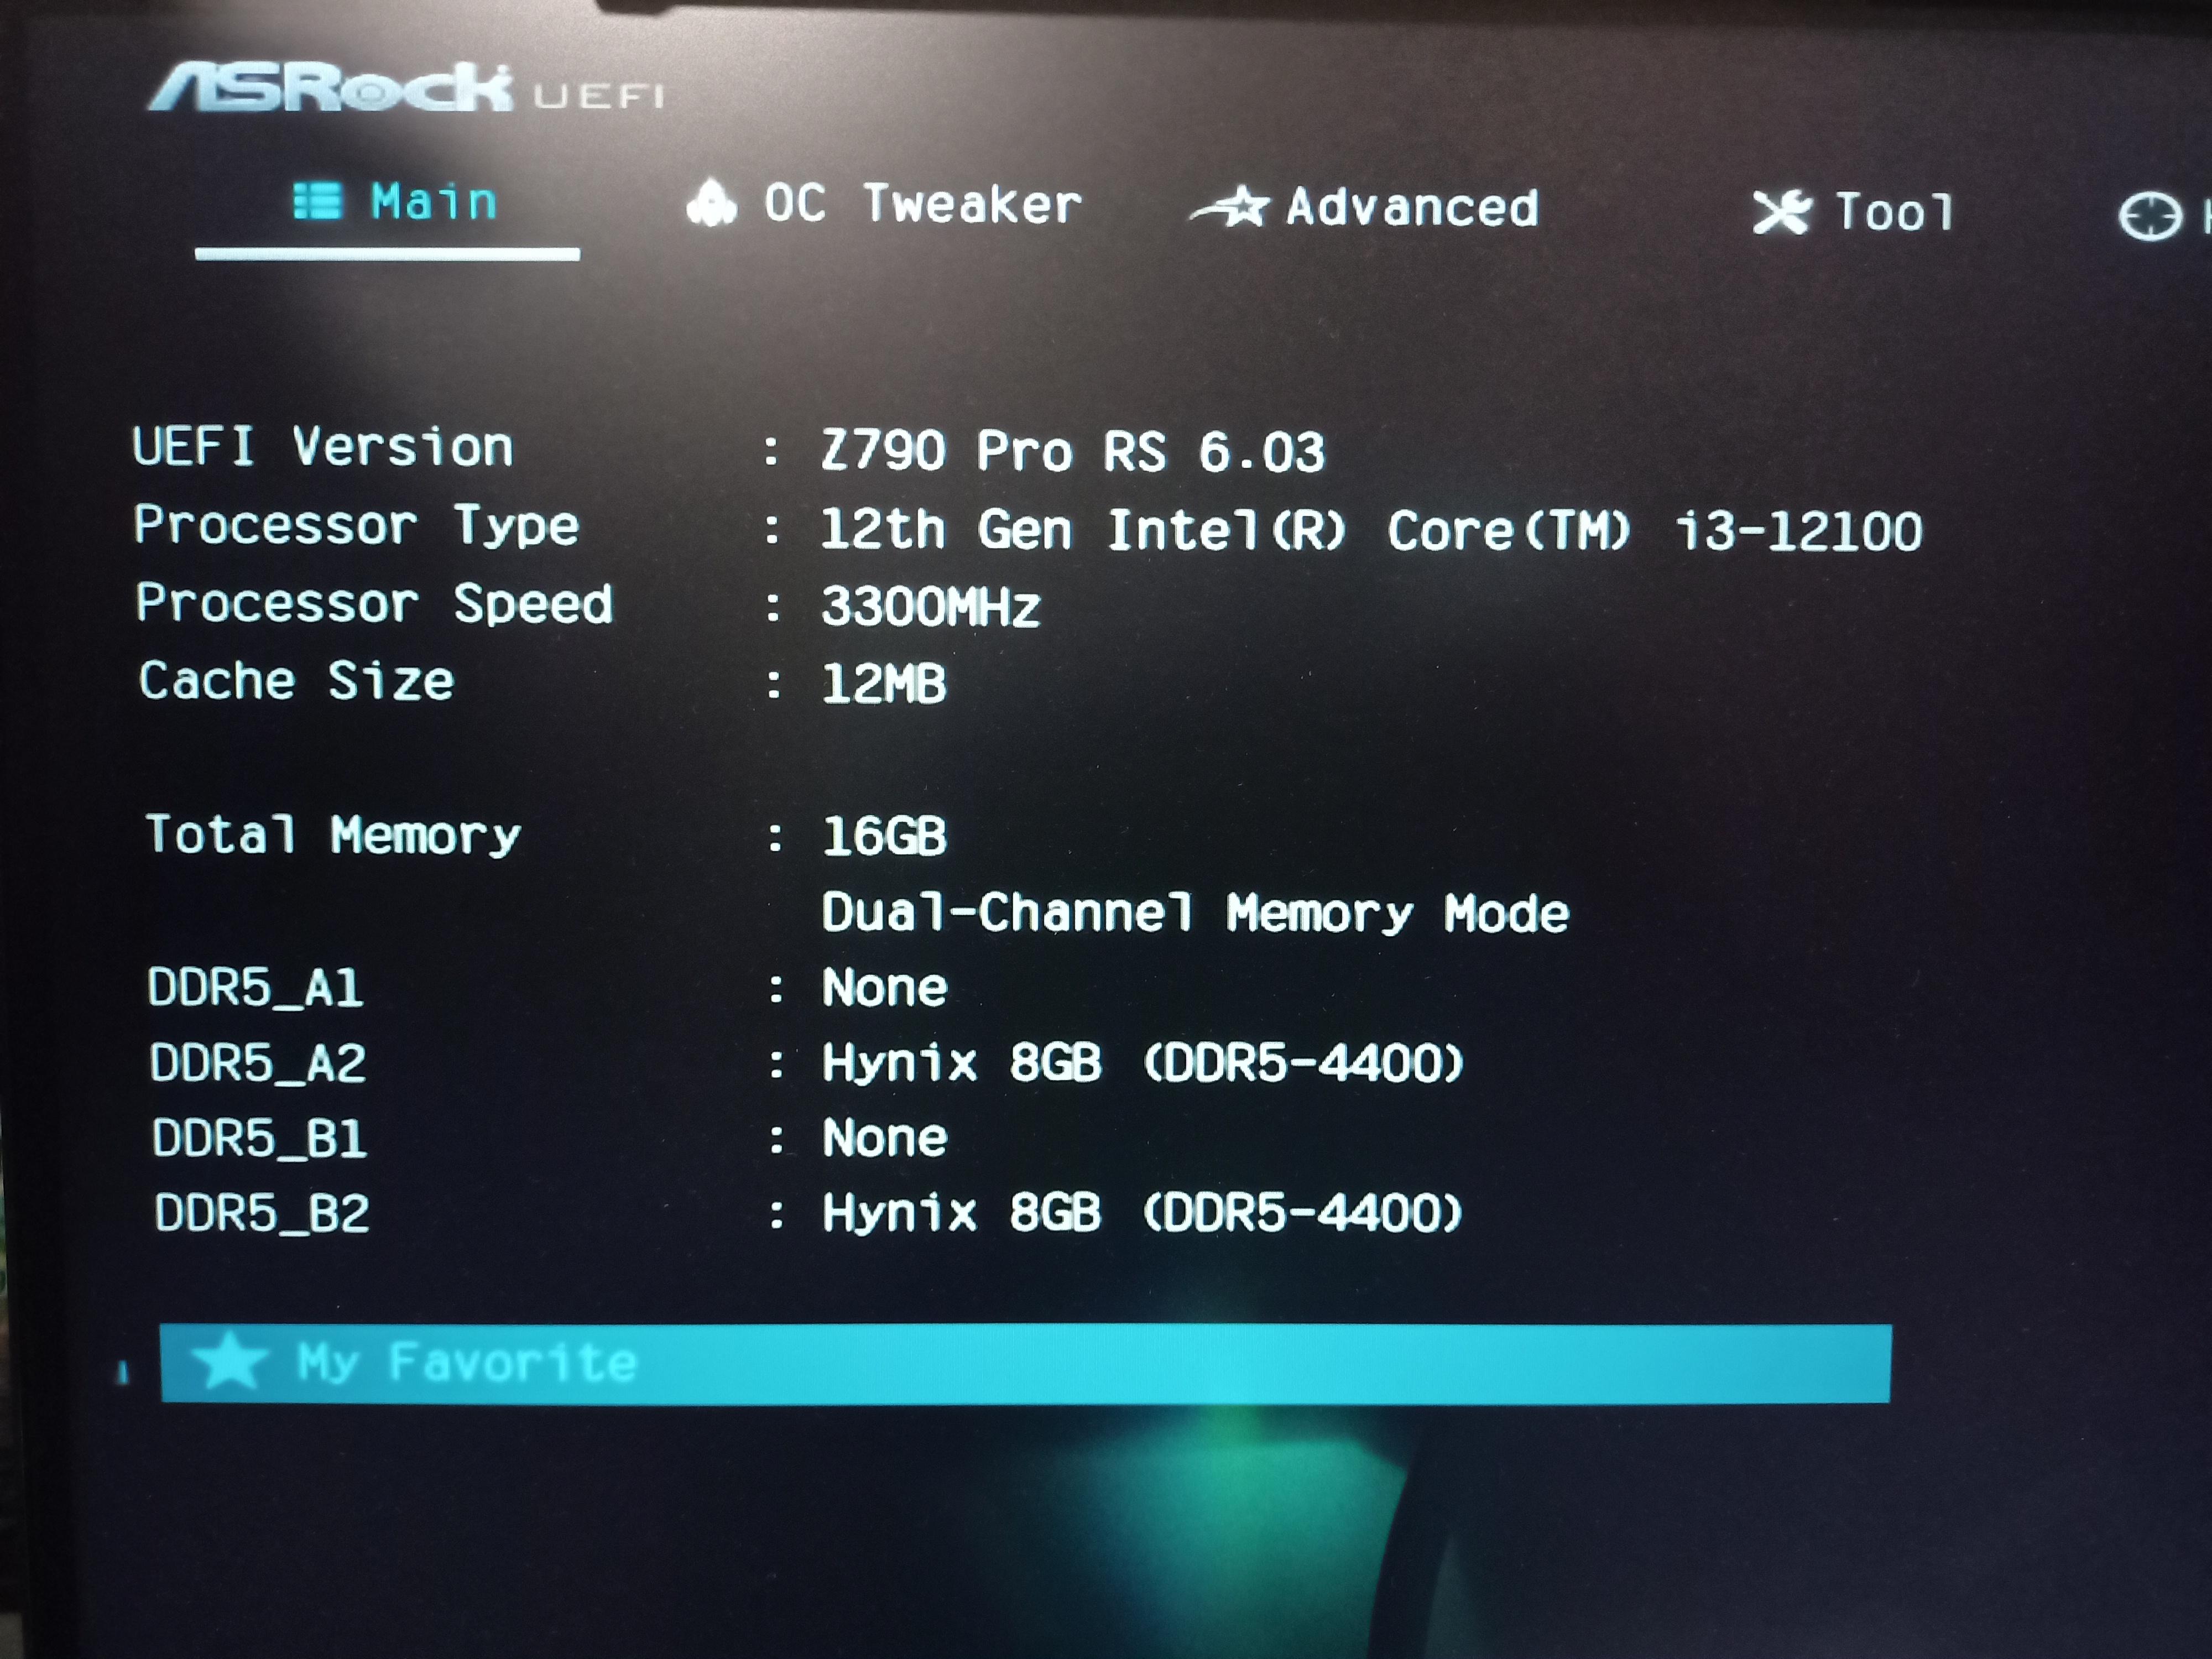The height and width of the screenshot is (1659, 2212).
Task: Click the Z790 Pro RS 6.03 version text
Action: click(1071, 452)
